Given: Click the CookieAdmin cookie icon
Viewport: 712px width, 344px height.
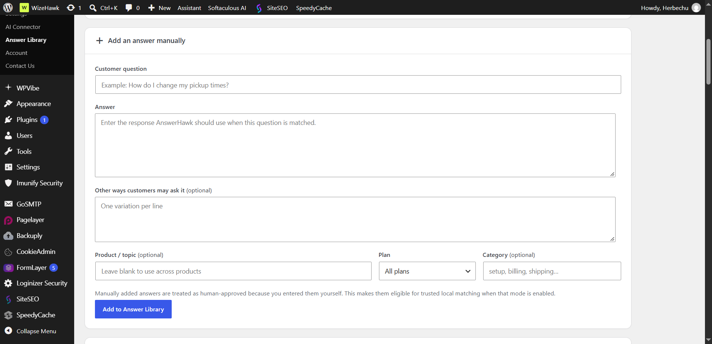Looking at the screenshot, I should pyautogui.click(x=8, y=252).
